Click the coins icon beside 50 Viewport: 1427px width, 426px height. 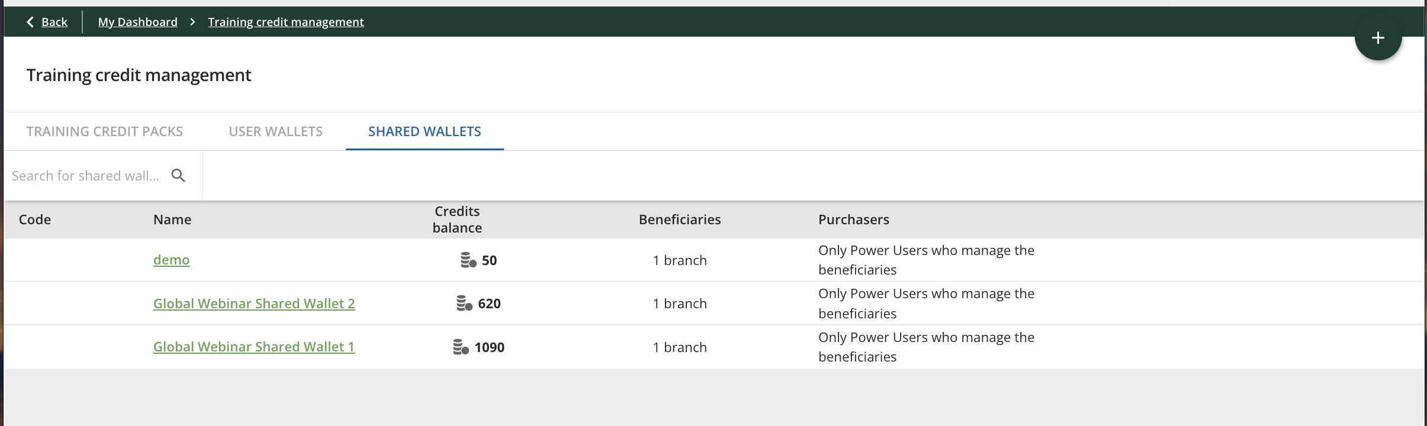[468, 260]
